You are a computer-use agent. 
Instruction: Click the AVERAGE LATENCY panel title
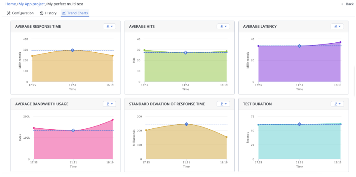[x=260, y=26]
